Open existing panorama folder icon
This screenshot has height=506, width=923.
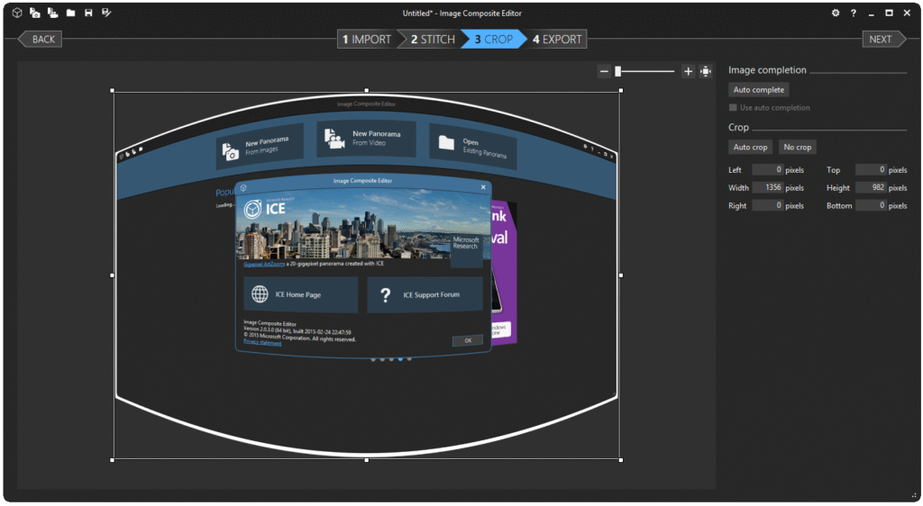[70, 13]
